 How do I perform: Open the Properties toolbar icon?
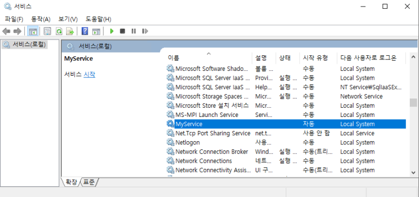coord(47,31)
